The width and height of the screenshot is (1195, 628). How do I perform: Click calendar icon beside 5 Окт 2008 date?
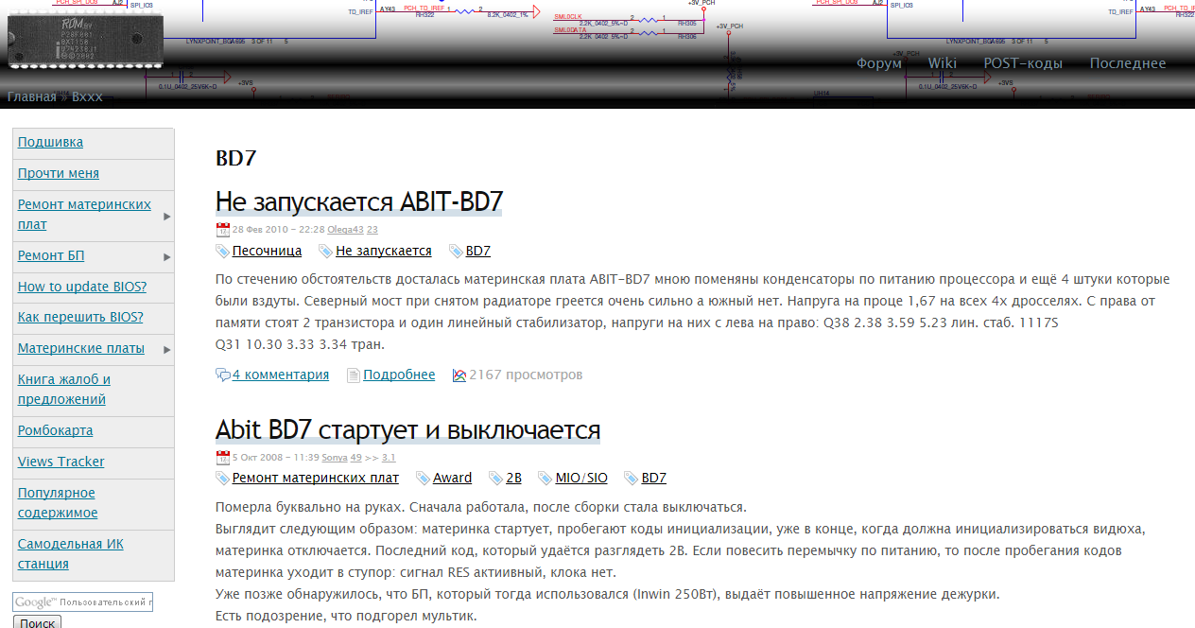[223, 457]
